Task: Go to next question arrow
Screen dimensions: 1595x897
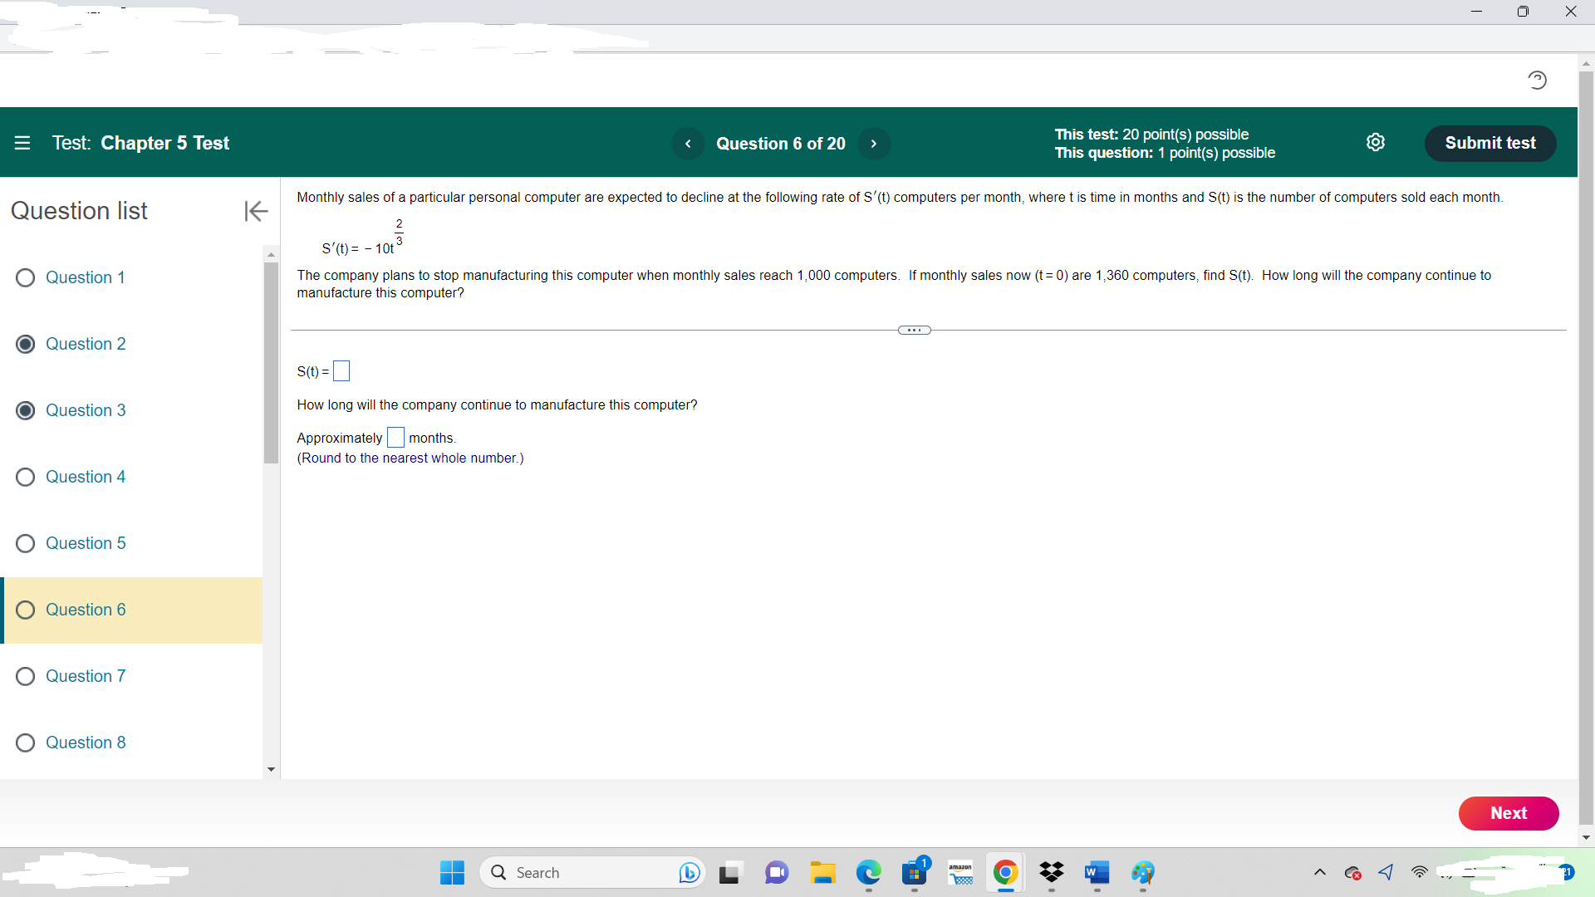Action: [873, 144]
